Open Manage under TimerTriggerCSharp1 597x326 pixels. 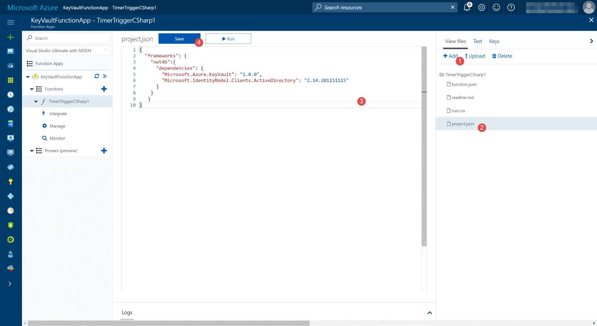57,126
